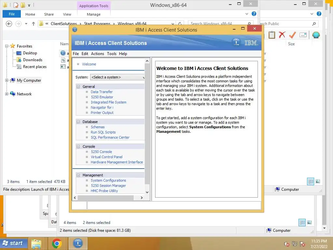Screen dimensions: 333x250
Task: Expand My Computer tree node
Action: 7,80
